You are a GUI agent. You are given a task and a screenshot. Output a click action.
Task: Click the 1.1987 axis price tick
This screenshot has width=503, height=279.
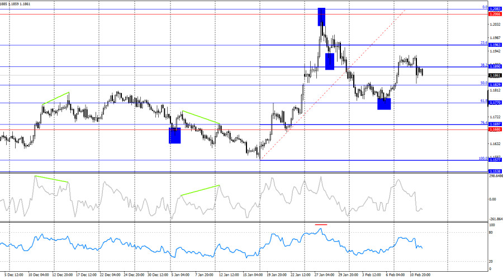click(495, 38)
